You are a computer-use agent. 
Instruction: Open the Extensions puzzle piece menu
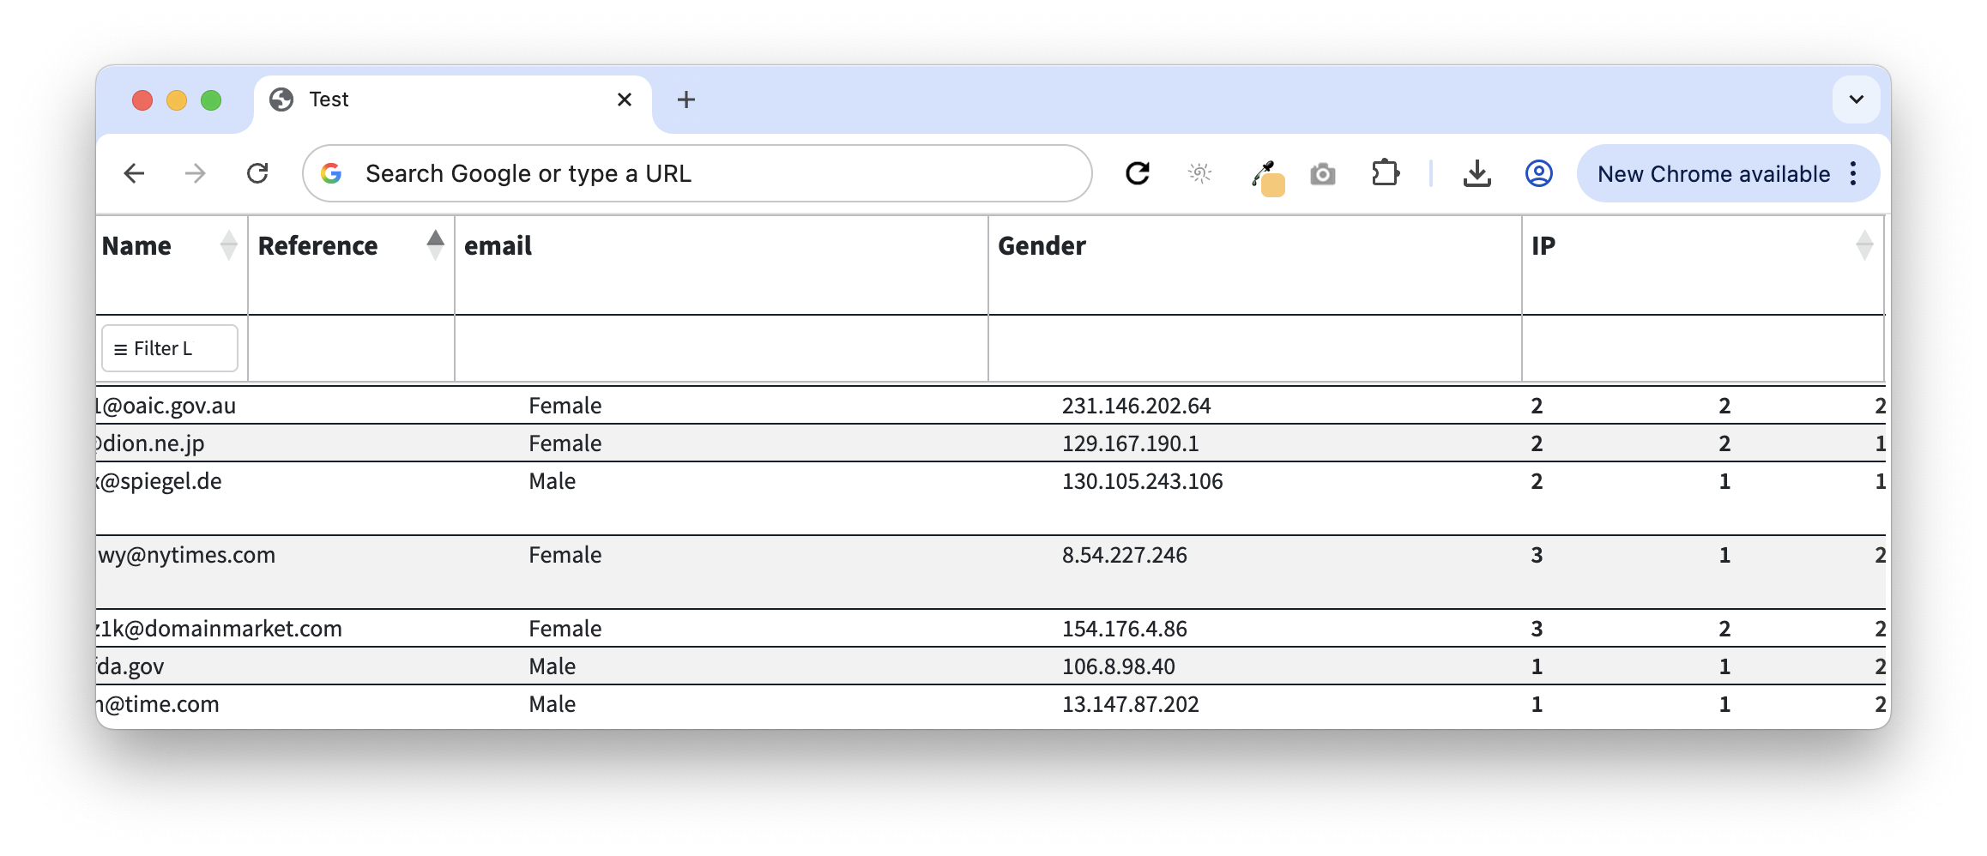point(1385,174)
